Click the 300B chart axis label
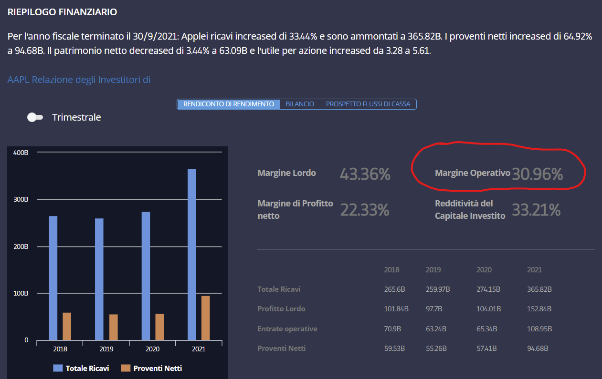This screenshot has height=379, width=602. [20, 199]
